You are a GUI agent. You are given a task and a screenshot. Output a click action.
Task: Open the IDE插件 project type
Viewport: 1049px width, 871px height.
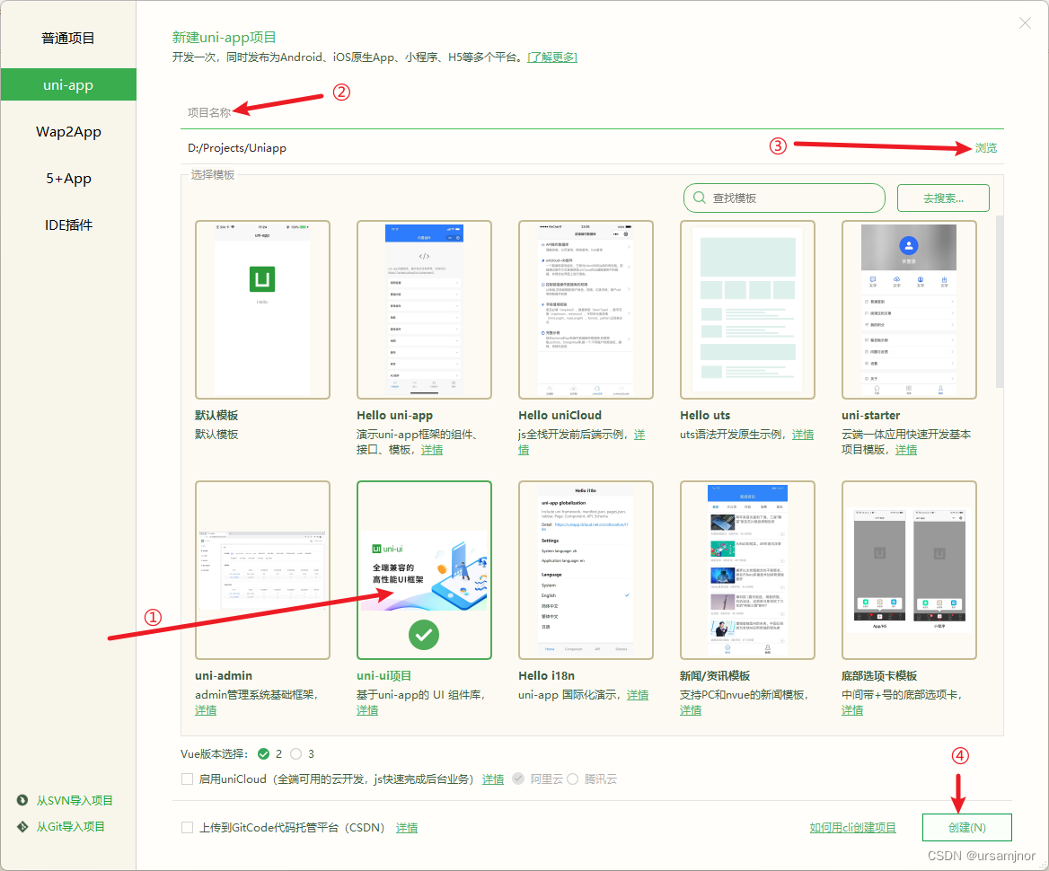(68, 225)
